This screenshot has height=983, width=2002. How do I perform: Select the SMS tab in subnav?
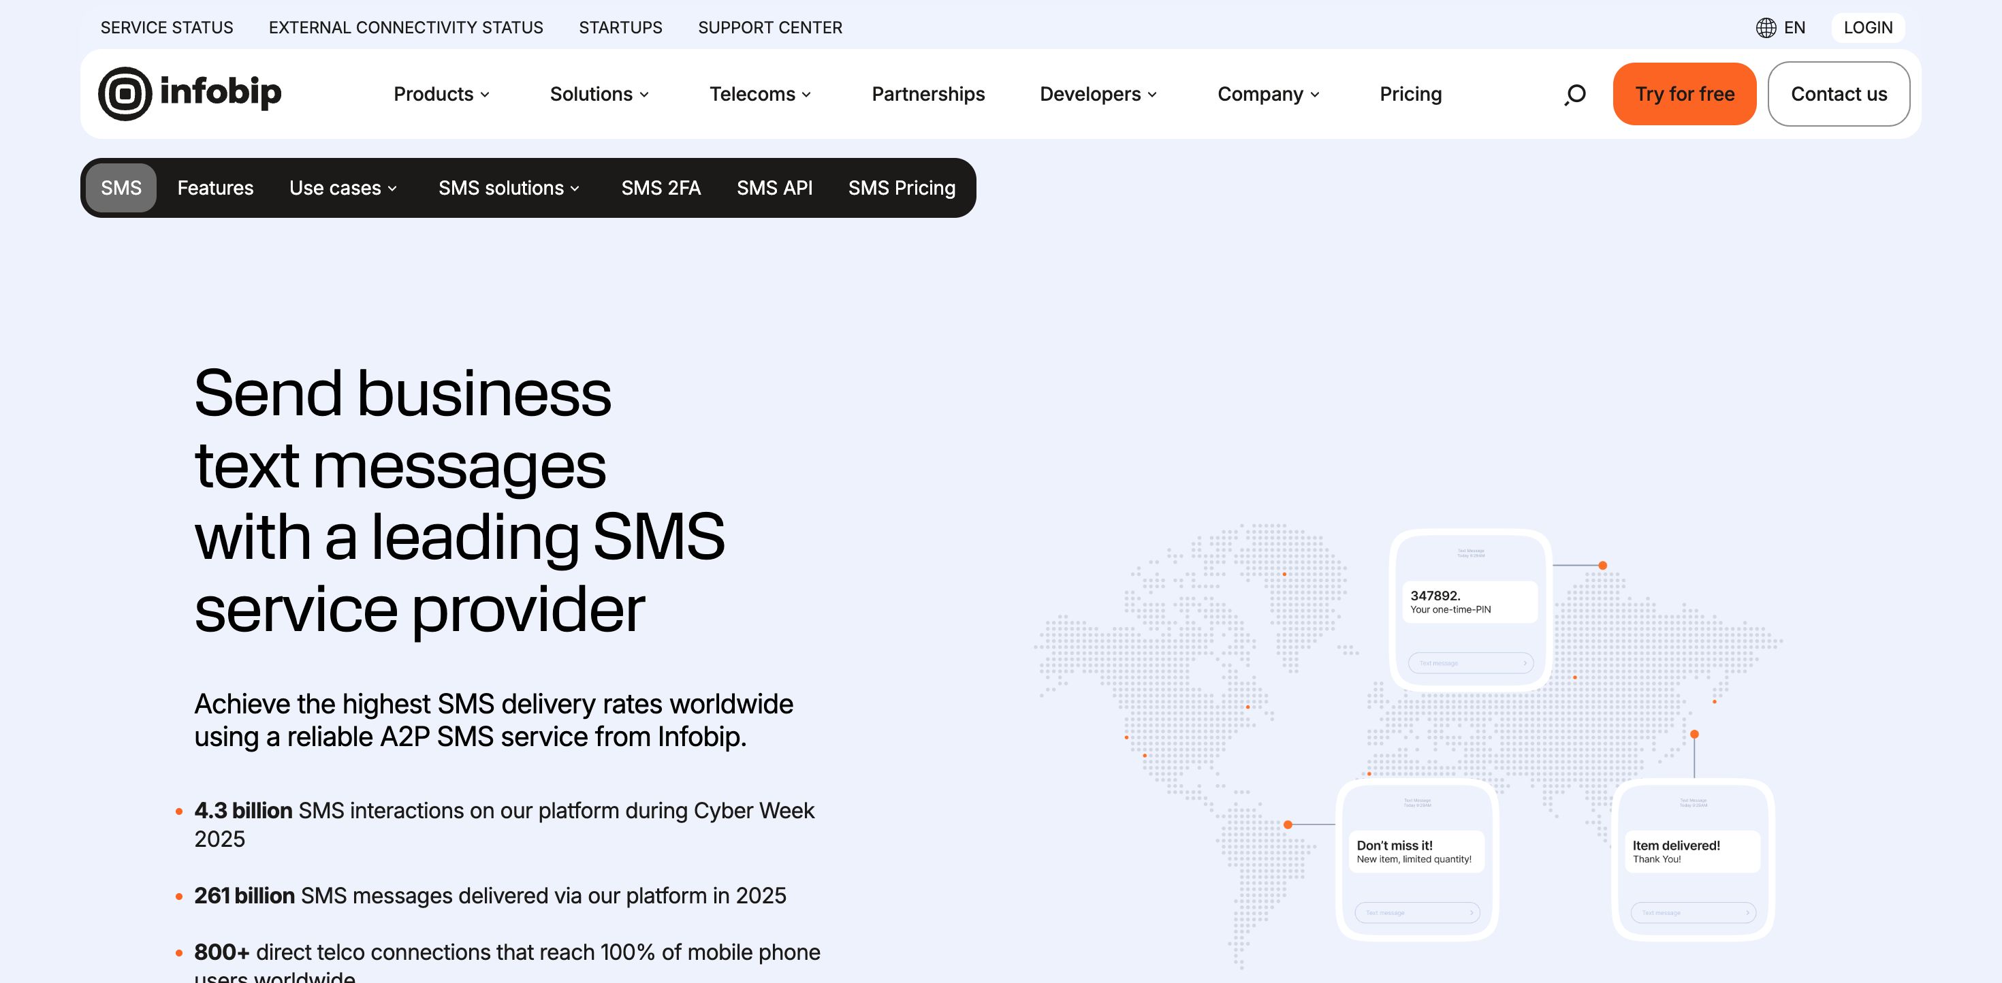(x=121, y=188)
